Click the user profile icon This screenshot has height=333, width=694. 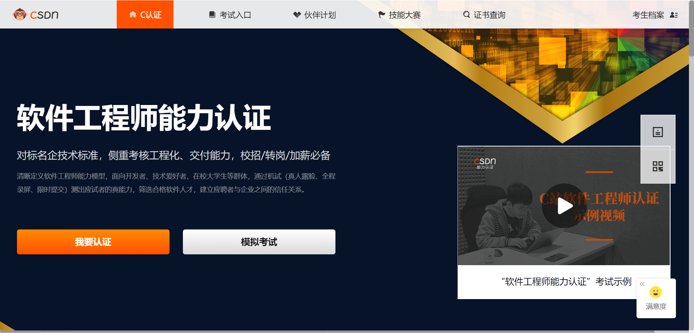pos(674,15)
